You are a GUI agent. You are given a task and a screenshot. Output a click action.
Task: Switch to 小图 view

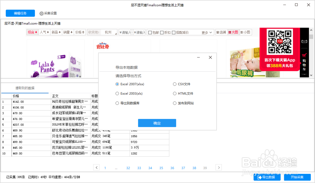245,32
